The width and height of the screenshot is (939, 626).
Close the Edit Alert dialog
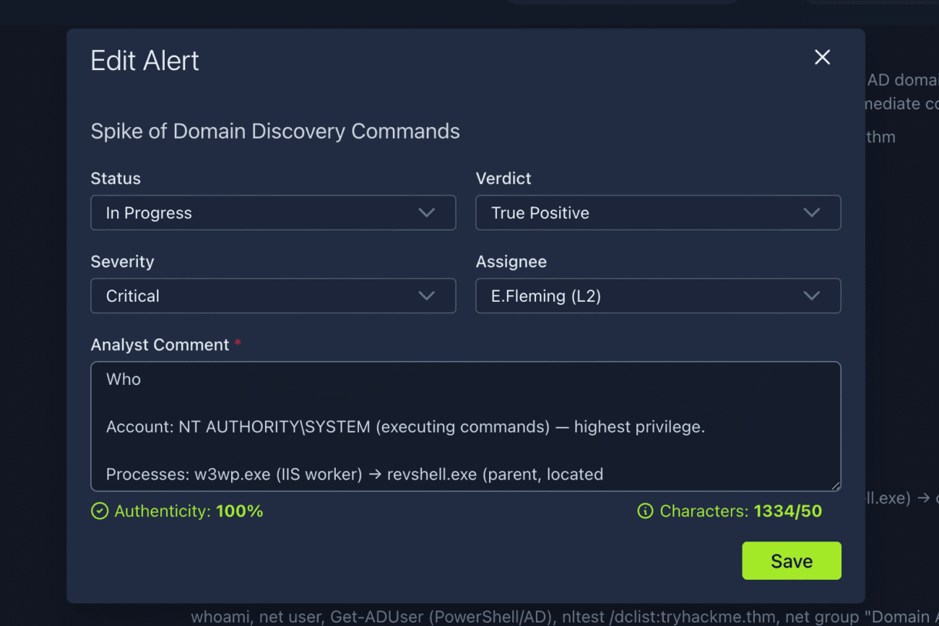click(x=822, y=58)
